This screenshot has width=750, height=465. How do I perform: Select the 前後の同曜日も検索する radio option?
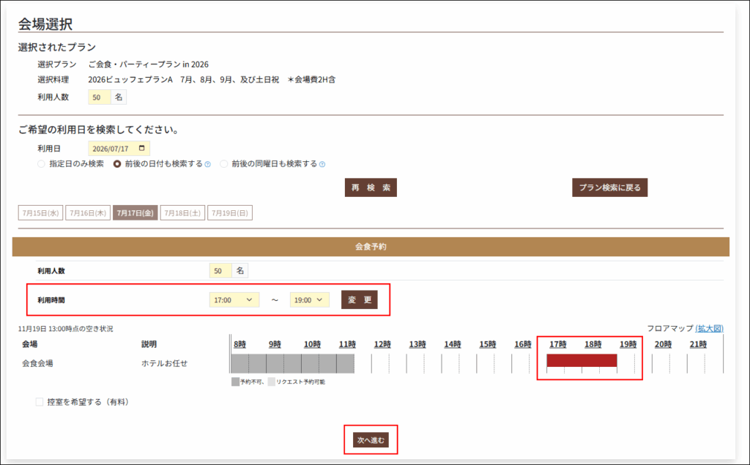[x=224, y=164]
